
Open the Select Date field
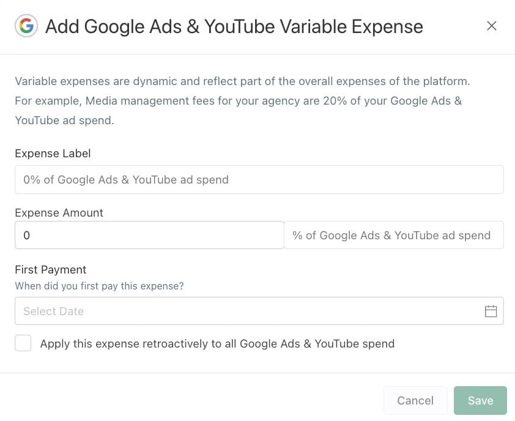245,311
